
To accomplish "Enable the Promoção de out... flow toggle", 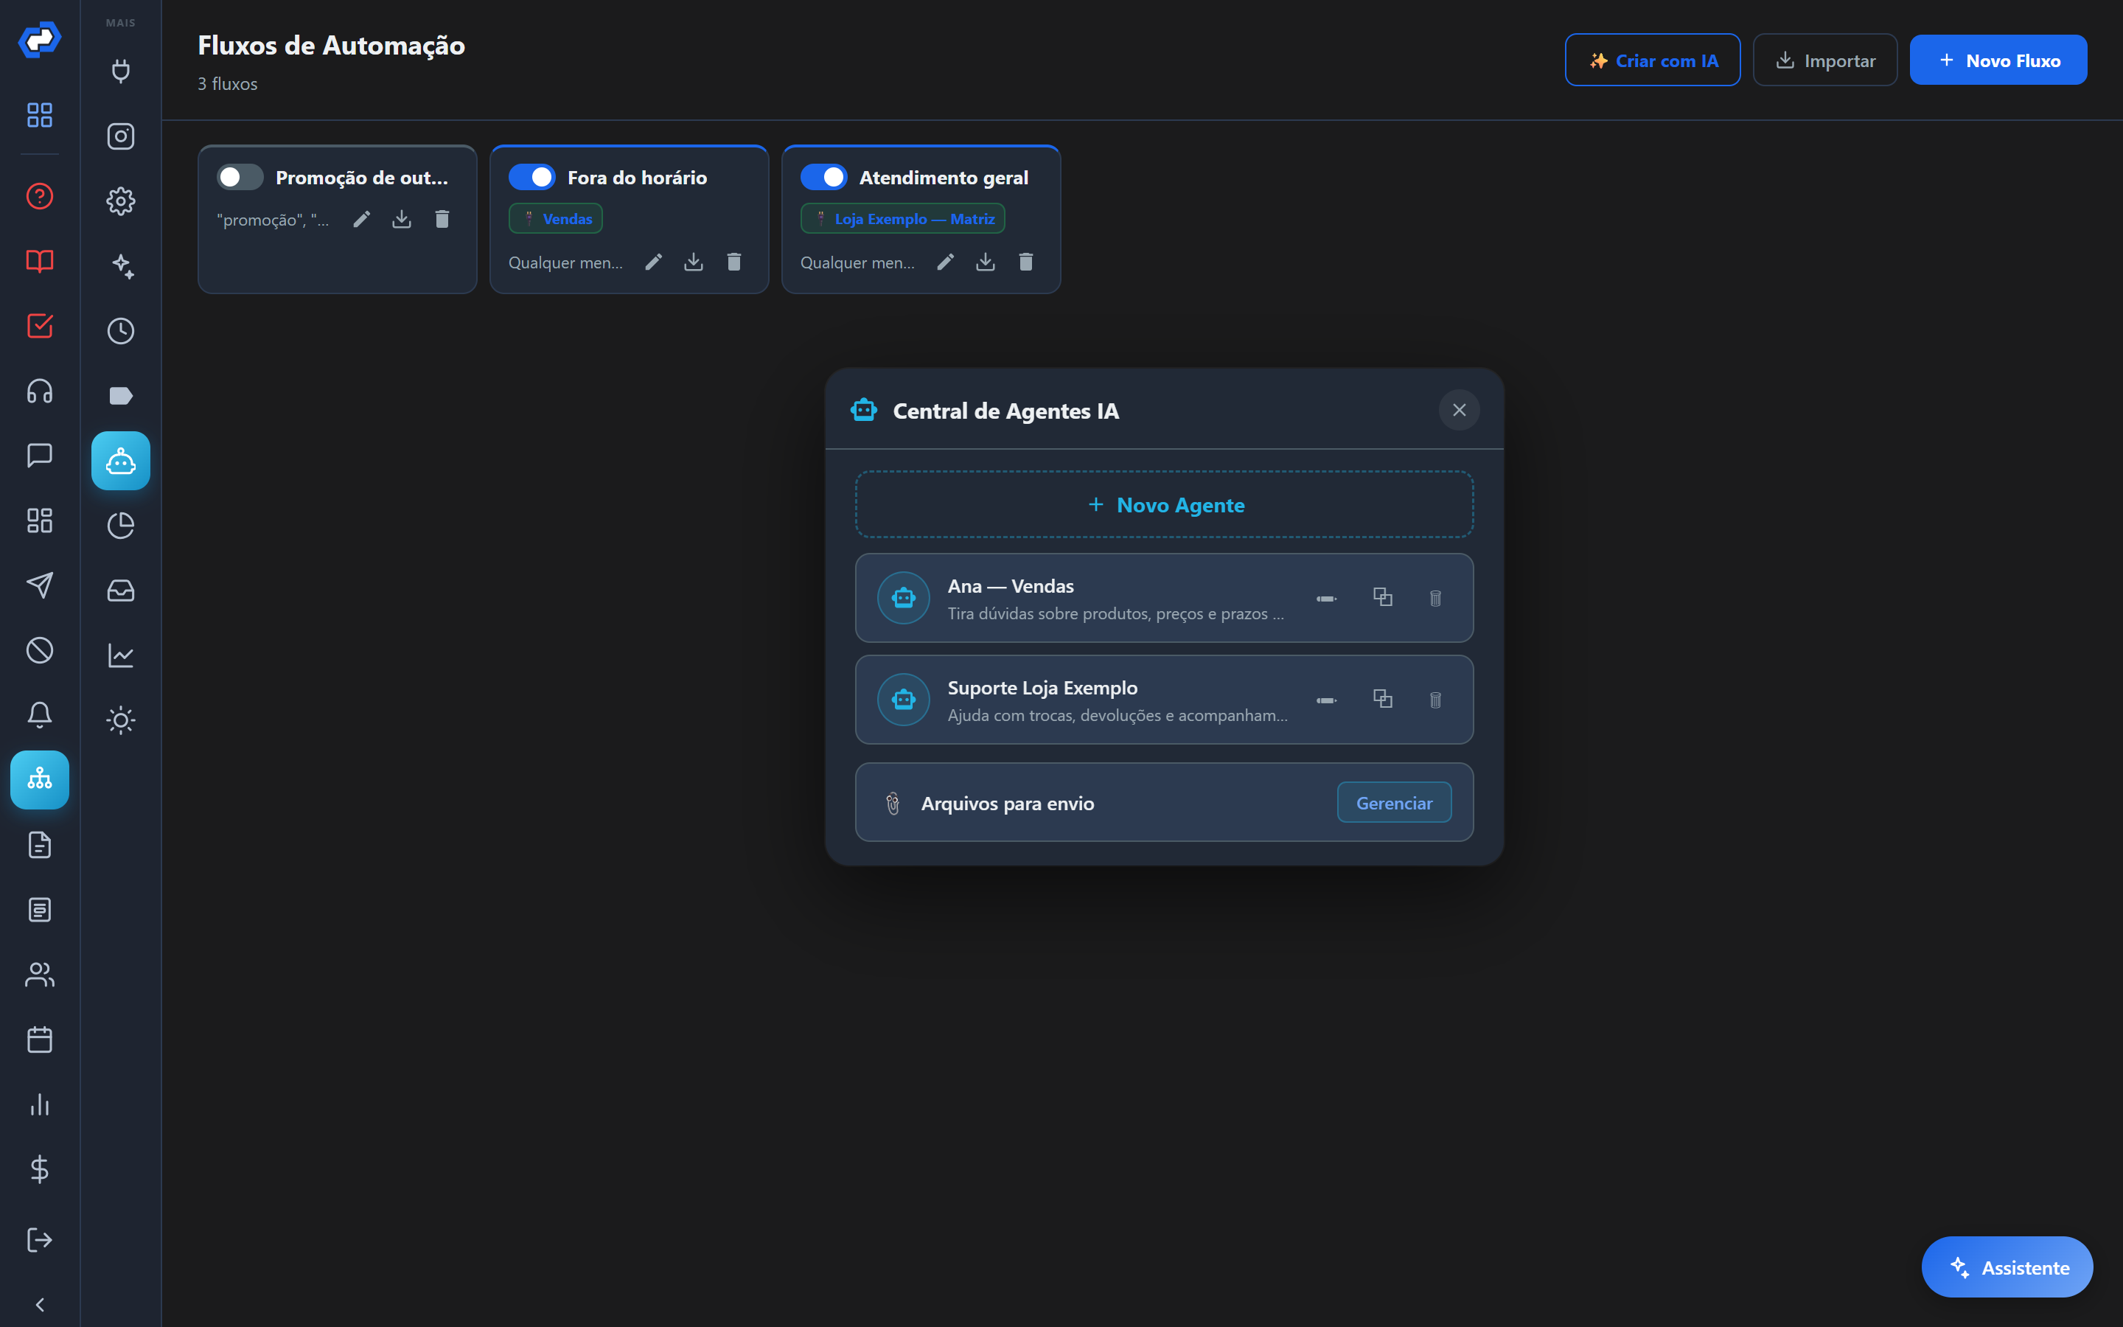I will tap(240, 177).
